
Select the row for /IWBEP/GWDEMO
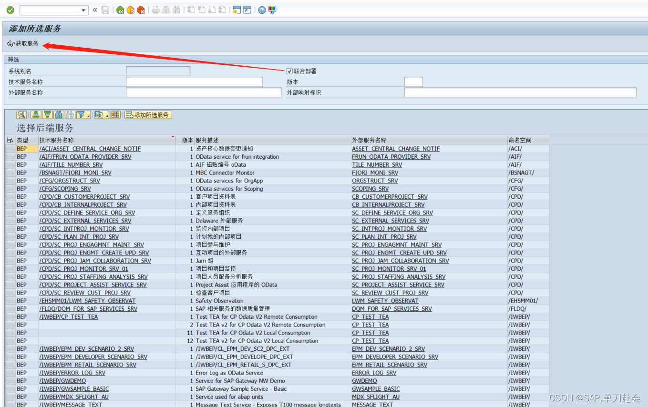click(x=10, y=381)
